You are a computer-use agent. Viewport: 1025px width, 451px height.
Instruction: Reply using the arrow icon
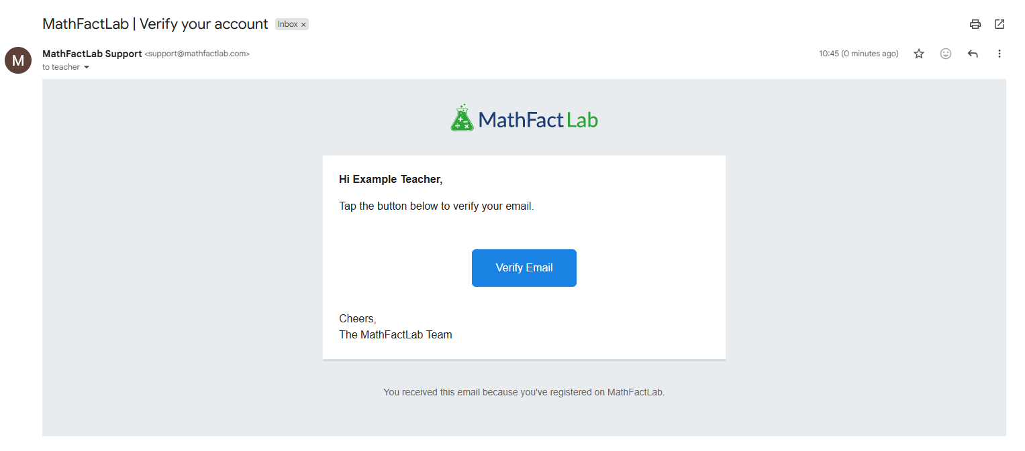[x=973, y=54]
